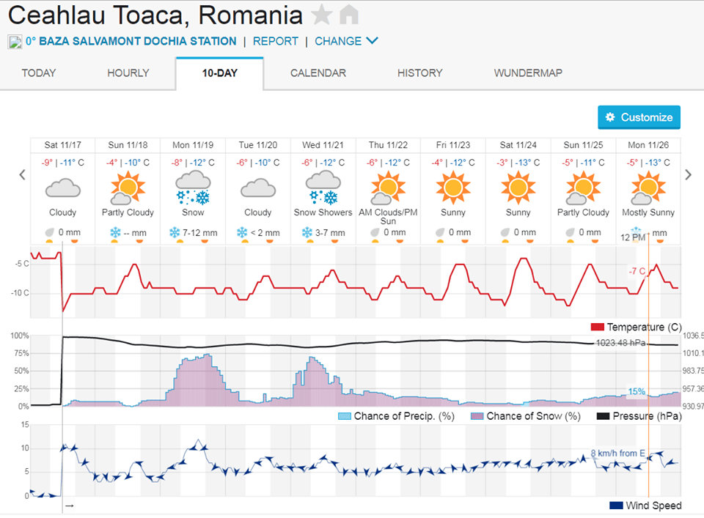Click the favorite star icon
This screenshot has width=704, height=518.
click(322, 15)
